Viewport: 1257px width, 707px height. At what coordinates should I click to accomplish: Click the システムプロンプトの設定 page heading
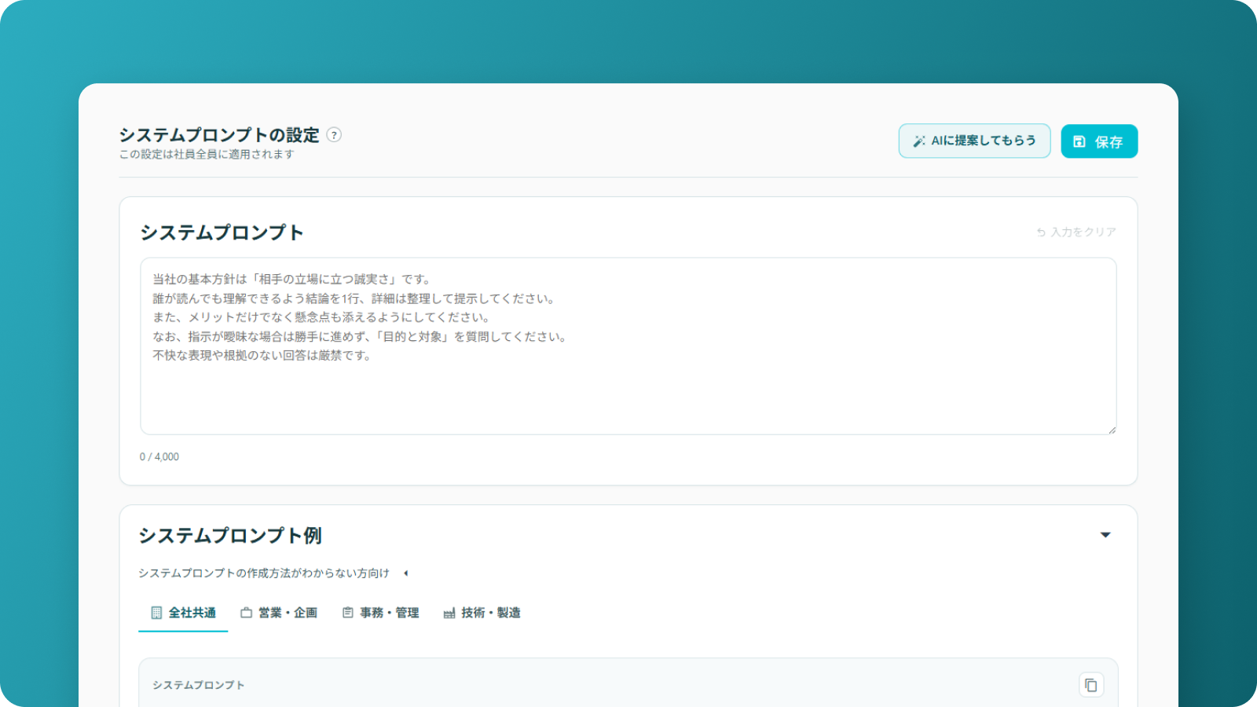(219, 135)
